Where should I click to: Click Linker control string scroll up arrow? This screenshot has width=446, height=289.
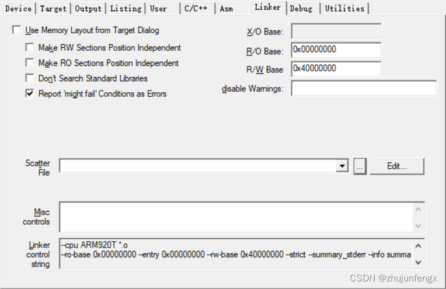[x=418, y=246]
